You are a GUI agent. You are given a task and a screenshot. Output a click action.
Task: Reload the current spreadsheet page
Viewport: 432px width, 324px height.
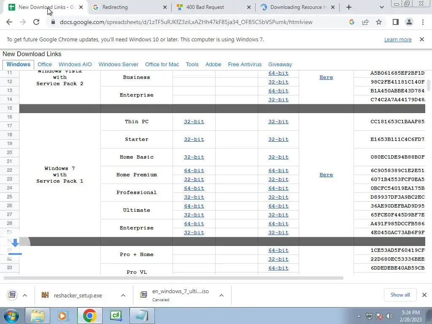(x=36, y=22)
